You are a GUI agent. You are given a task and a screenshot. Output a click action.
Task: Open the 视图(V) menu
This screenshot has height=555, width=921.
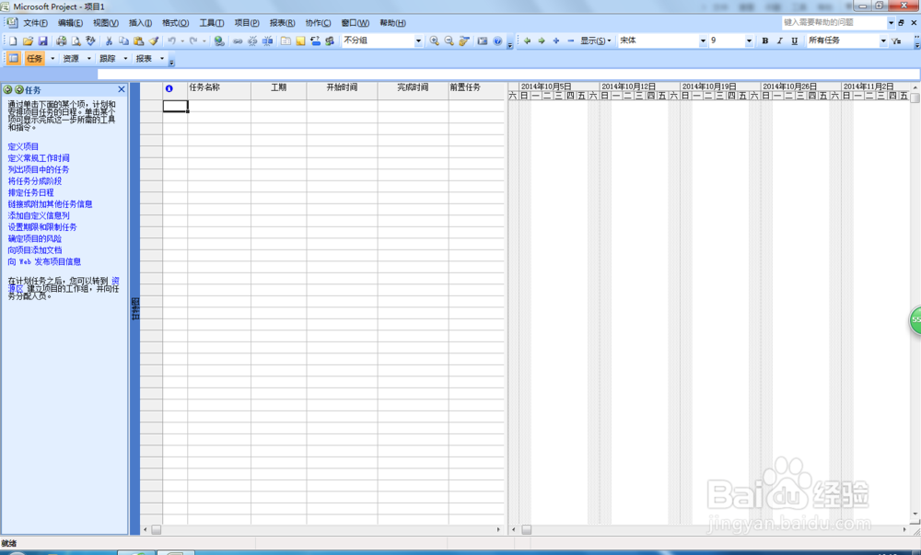[105, 23]
